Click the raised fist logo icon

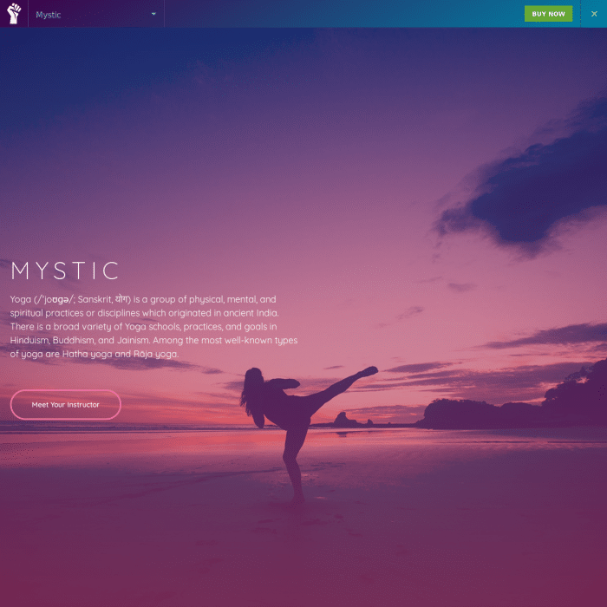pos(14,14)
